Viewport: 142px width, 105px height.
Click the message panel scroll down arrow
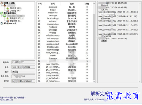click(x=140, y=81)
